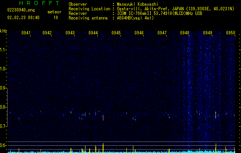
Task: Click the HROFFT title text
Action: click(39, 3)
